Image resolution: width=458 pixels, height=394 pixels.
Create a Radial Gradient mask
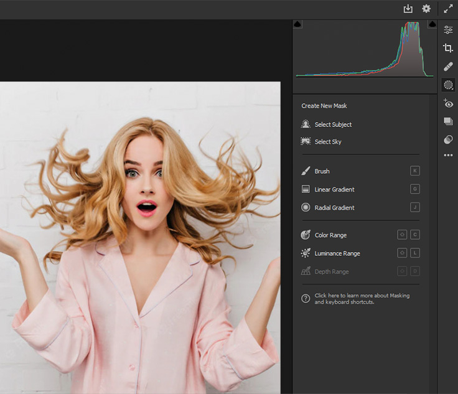click(x=334, y=208)
